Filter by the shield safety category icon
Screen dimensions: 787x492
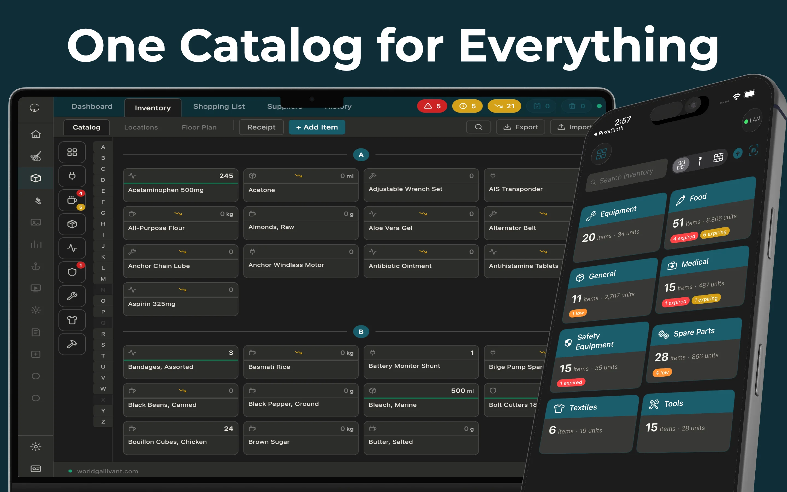pos(72,272)
